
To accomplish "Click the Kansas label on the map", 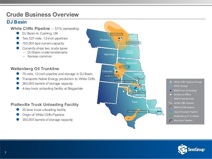I will click(138, 74).
